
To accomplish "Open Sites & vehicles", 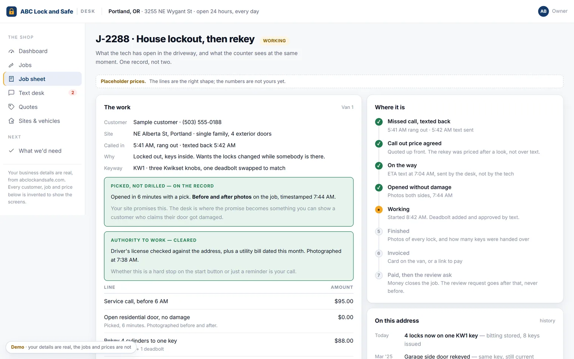I will click(x=42, y=121).
